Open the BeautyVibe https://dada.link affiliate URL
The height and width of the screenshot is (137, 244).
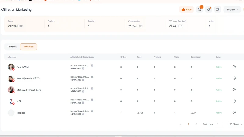point(80,65)
